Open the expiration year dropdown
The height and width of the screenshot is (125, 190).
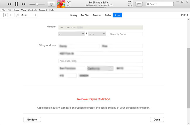(x=97, y=34)
